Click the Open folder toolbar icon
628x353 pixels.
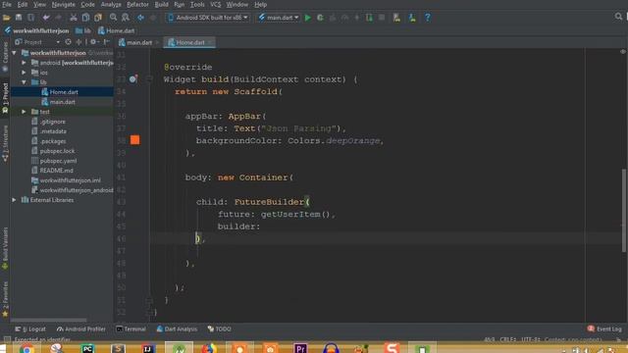click(7, 18)
